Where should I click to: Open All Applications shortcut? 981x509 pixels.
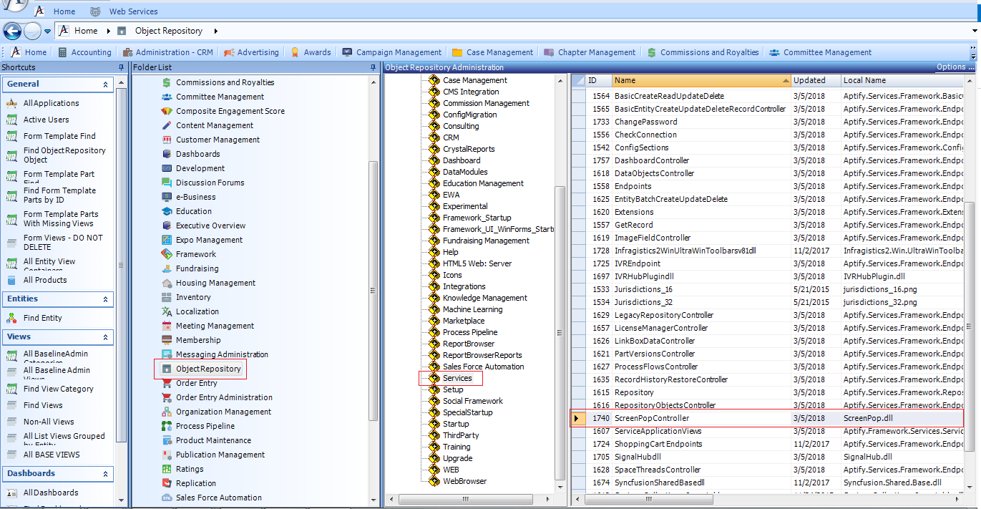pos(51,103)
